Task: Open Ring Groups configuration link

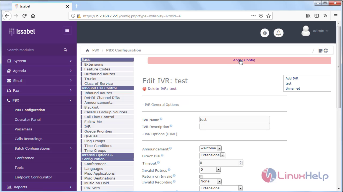Action: (x=95, y=141)
